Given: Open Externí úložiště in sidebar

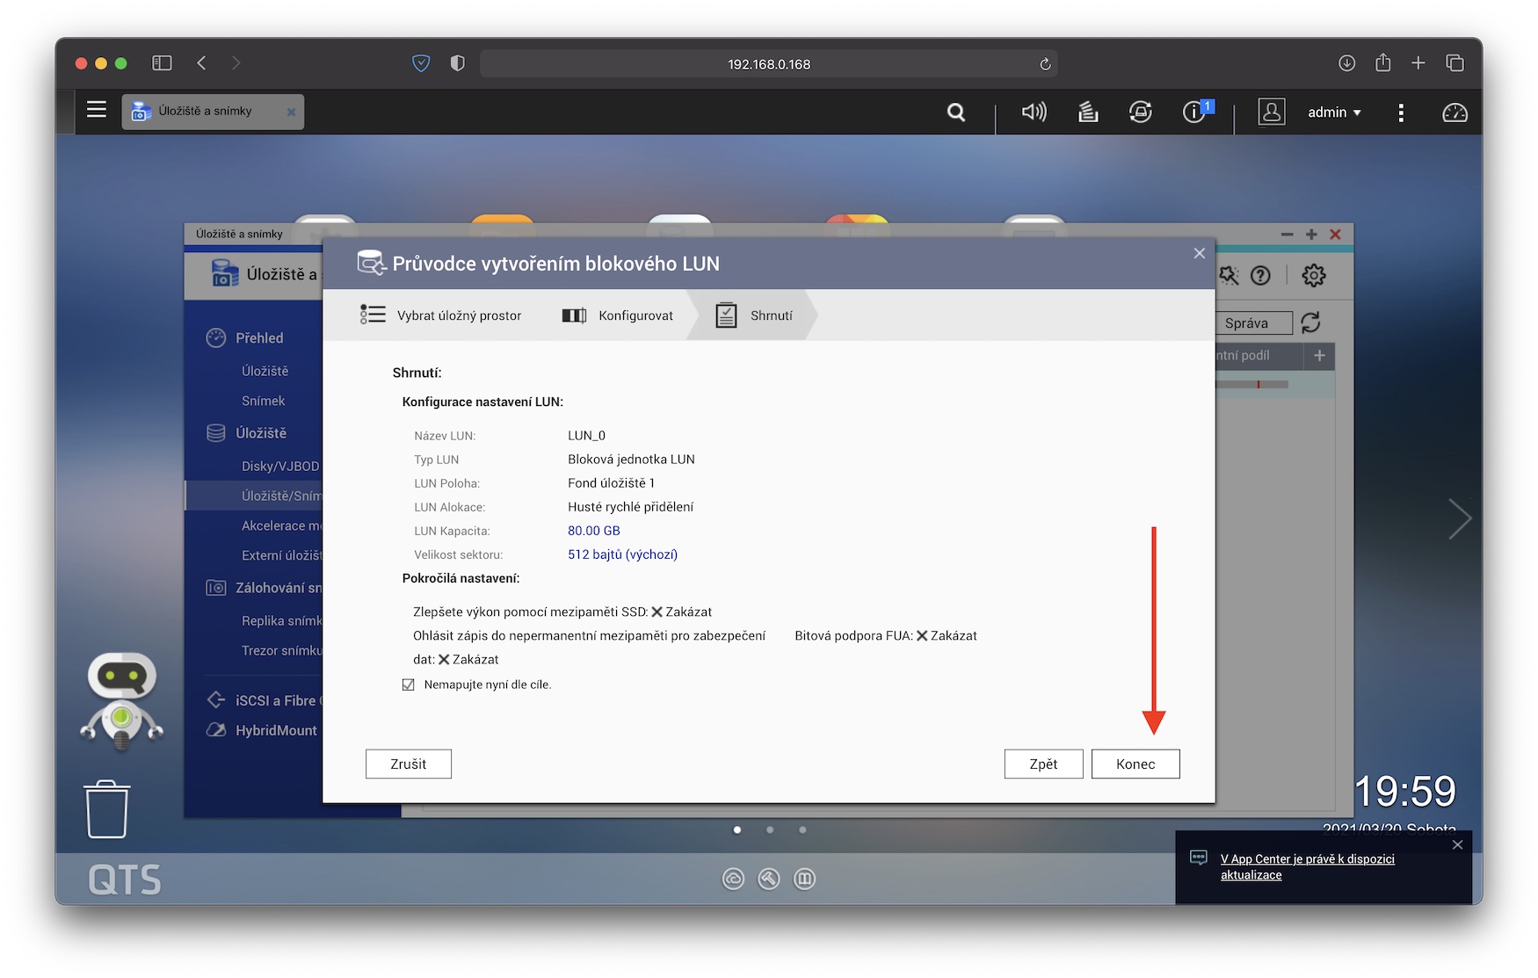Looking at the screenshot, I should coord(281,555).
